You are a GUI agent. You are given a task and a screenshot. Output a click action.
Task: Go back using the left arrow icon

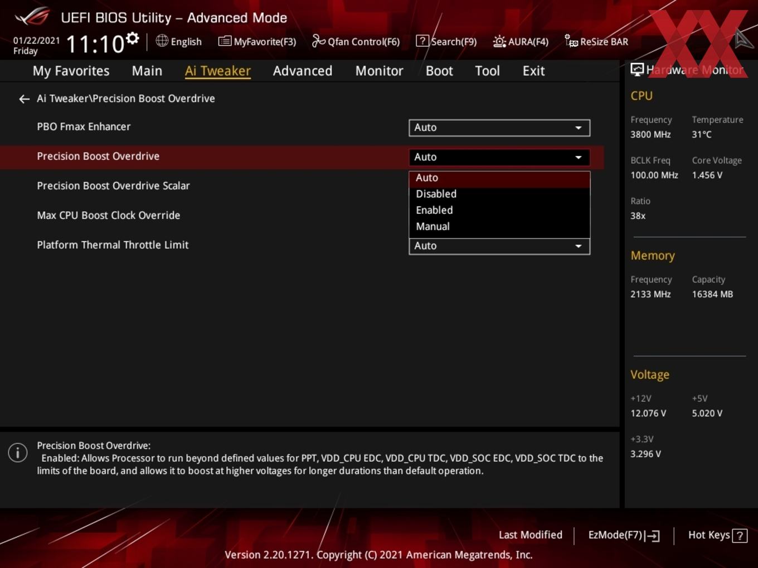click(x=24, y=99)
